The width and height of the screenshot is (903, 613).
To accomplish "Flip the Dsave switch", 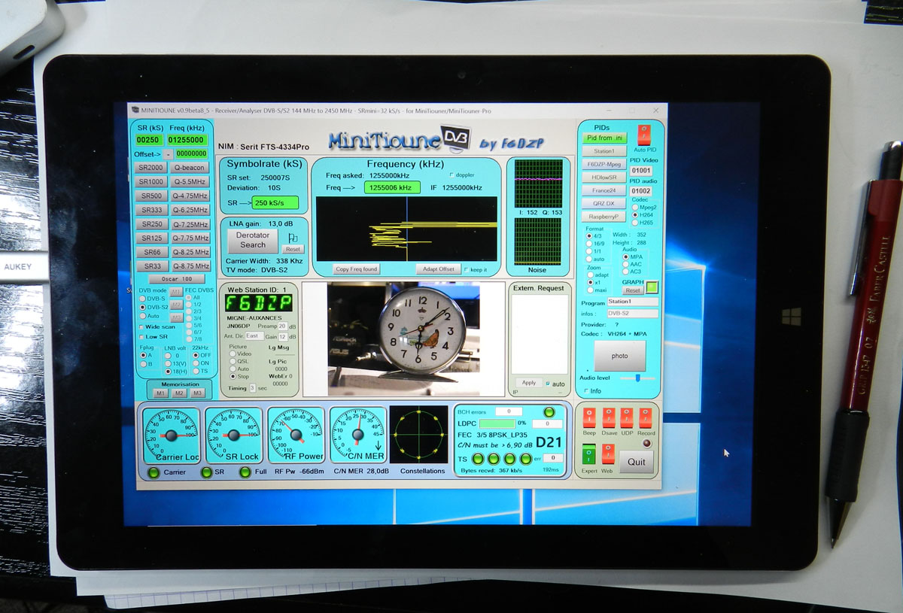I will coord(609,417).
